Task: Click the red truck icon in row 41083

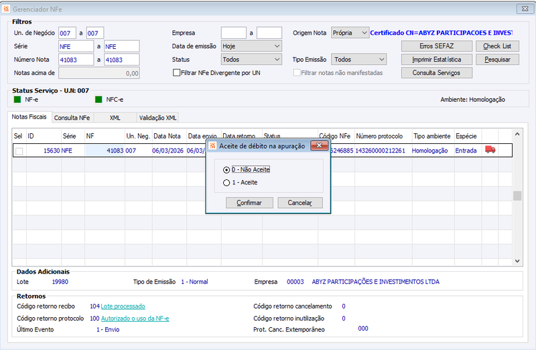Action: [x=490, y=149]
